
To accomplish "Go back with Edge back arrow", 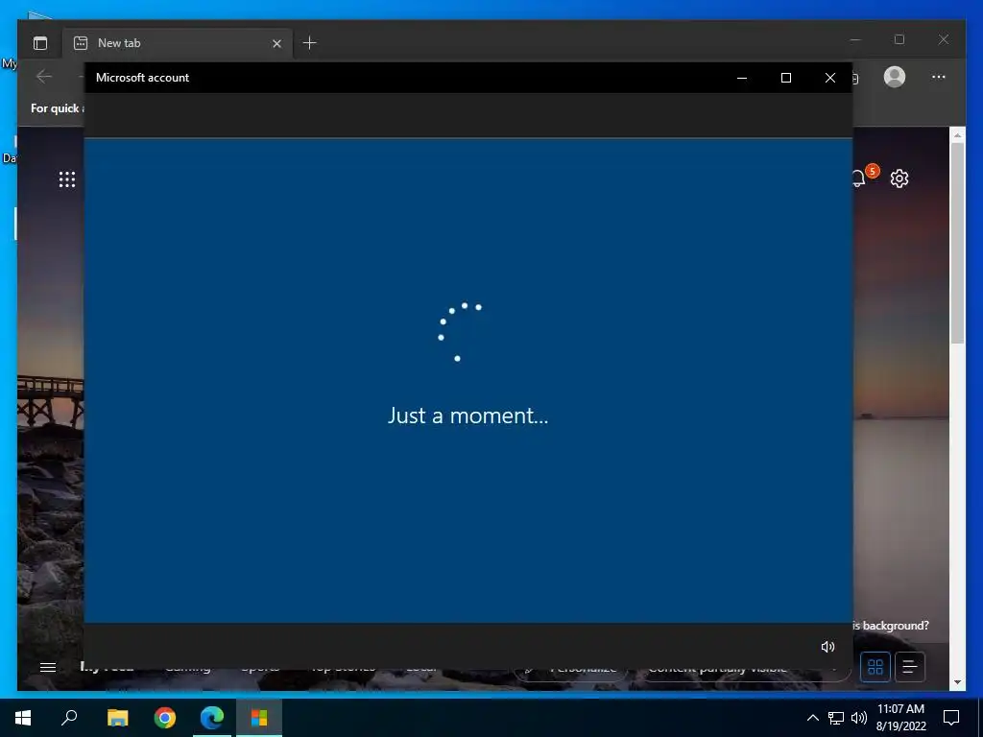I will [44, 77].
